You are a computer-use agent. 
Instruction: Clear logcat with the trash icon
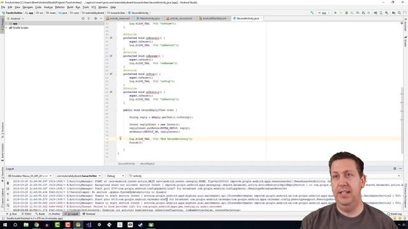point(8,183)
